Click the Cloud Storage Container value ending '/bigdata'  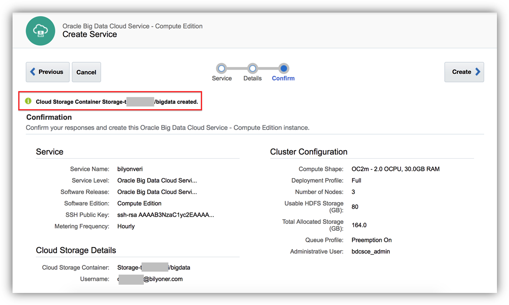[153, 267]
